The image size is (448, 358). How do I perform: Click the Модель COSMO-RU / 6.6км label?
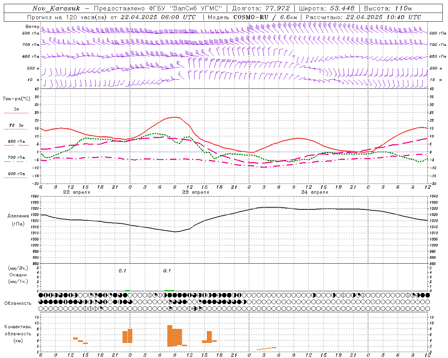tap(252, 17)
